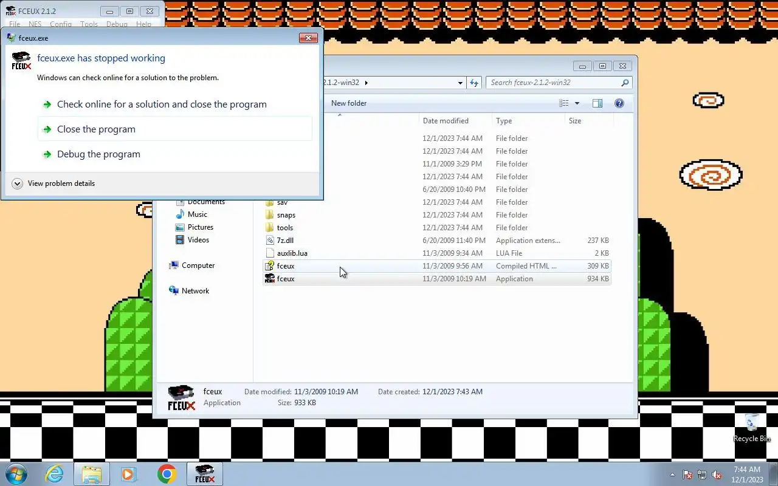
Task: Open Videos in navigation pane
Action: 198,240
